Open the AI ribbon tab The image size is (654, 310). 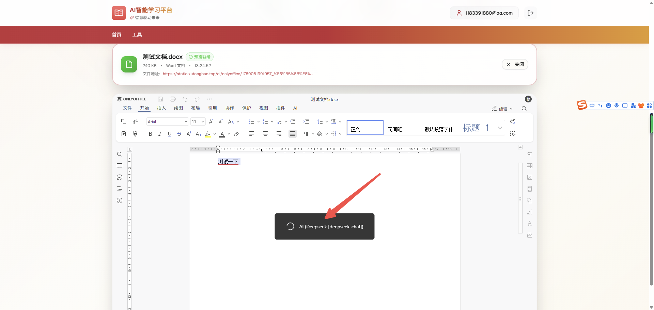295,108
